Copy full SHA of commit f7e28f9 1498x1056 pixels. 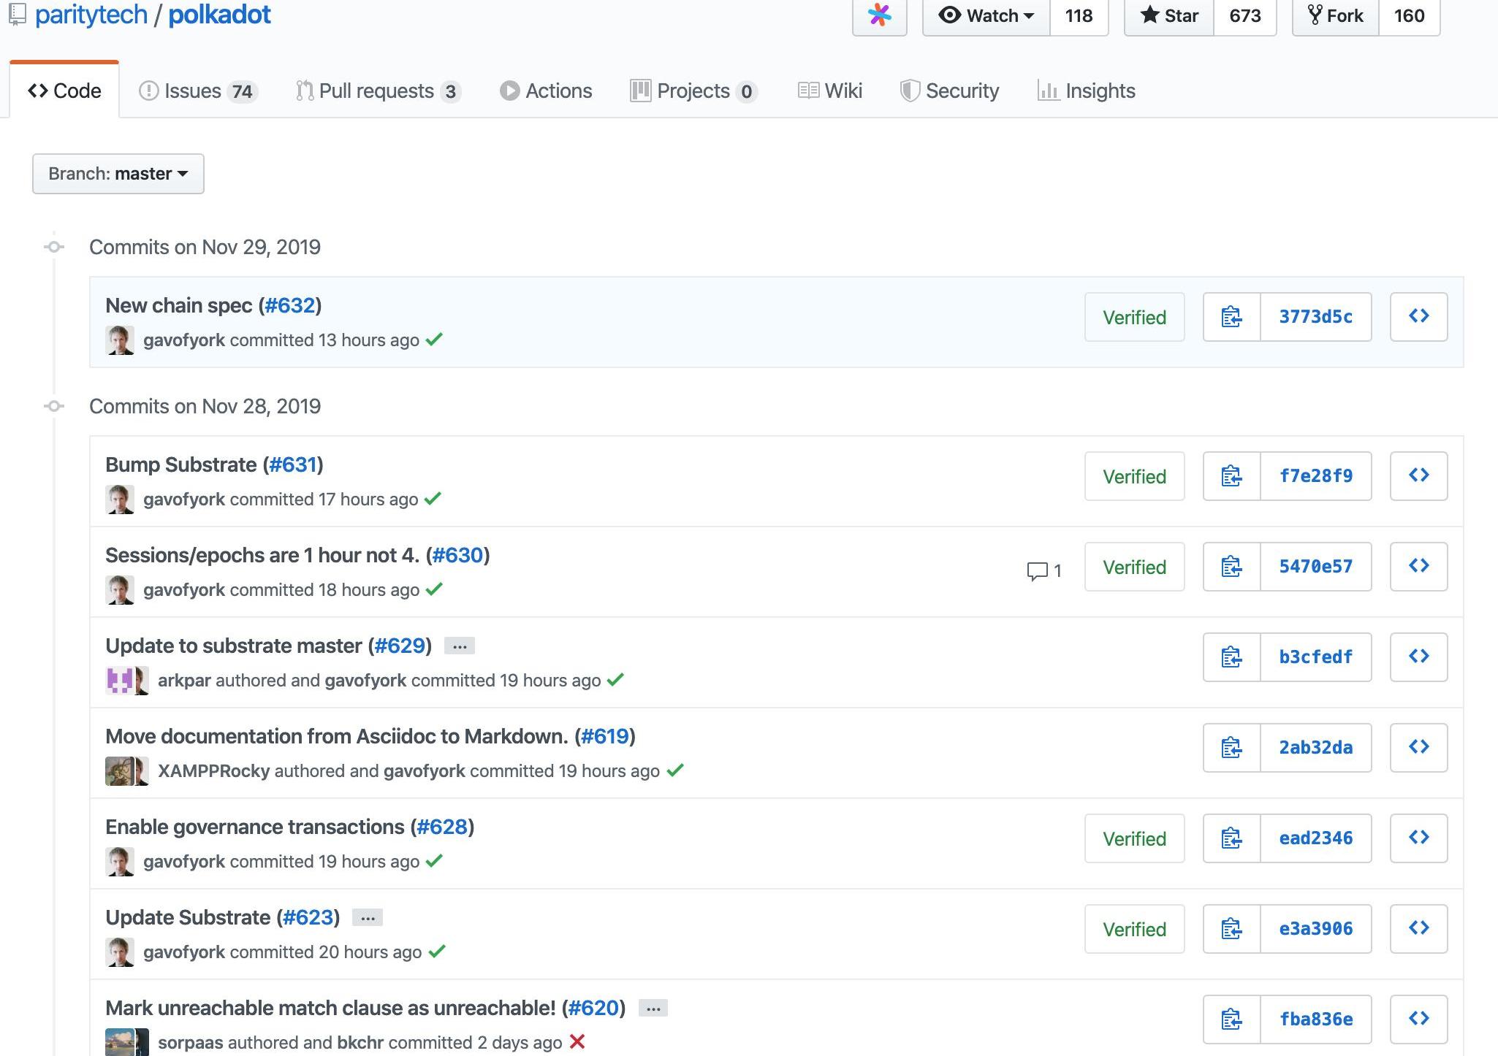(x=1231, y=476)
